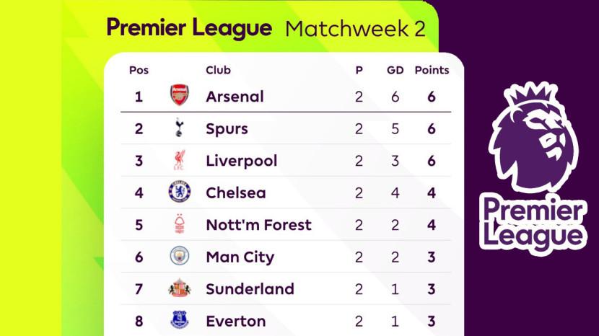Click the Spurs club crest
599x336 pixels.
click(x=179, y=128)
